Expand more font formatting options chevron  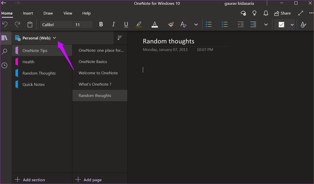(196, 25)
